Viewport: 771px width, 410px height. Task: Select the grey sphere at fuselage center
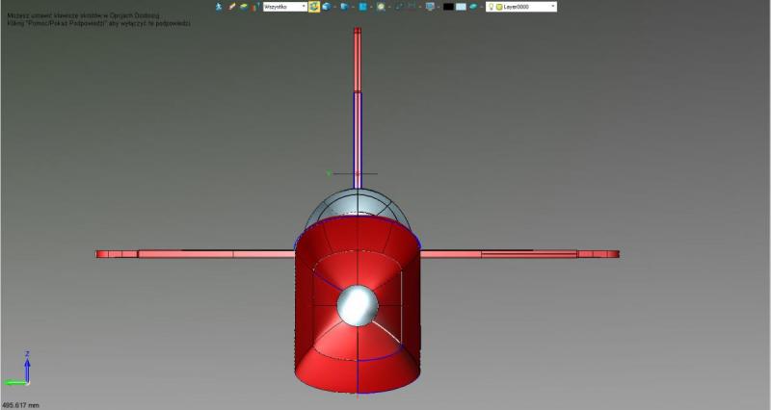(x=358, y=304)
